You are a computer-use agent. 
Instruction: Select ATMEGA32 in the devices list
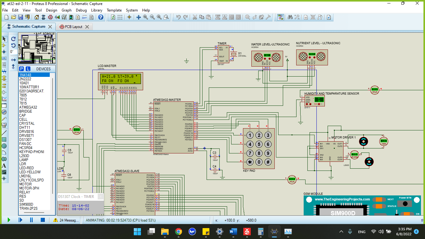(x=28, y=107)
